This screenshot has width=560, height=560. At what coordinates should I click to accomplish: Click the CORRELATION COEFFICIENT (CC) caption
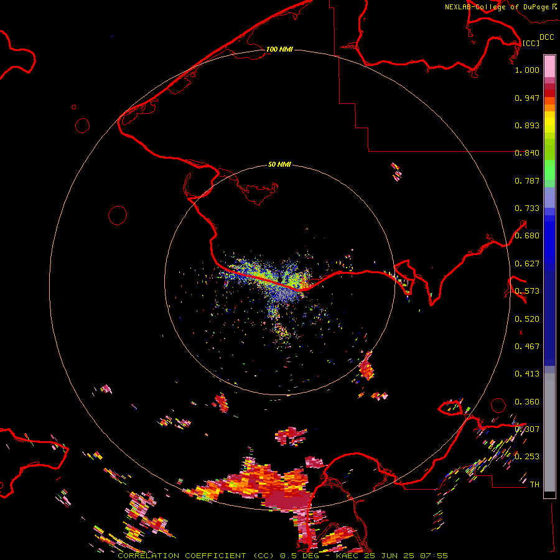tap(196, 556)
